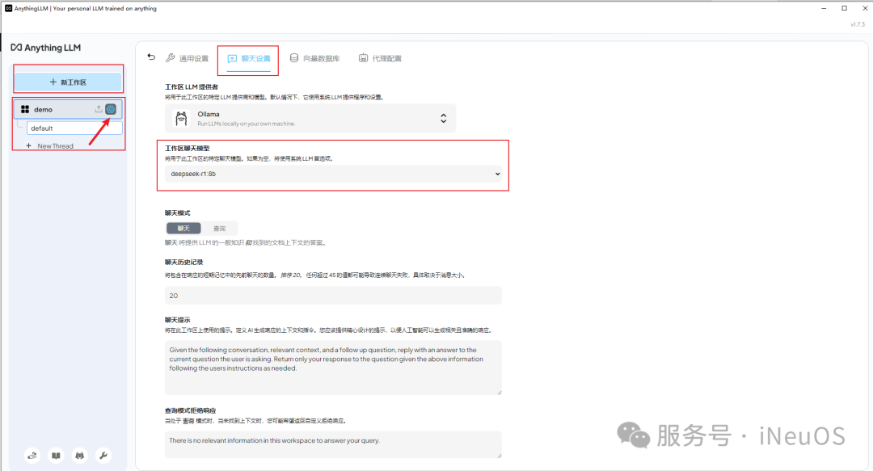Click the 工作区 LLM 提供者 heading
This screenshot has width=873, height=471.
click(192, 87)
